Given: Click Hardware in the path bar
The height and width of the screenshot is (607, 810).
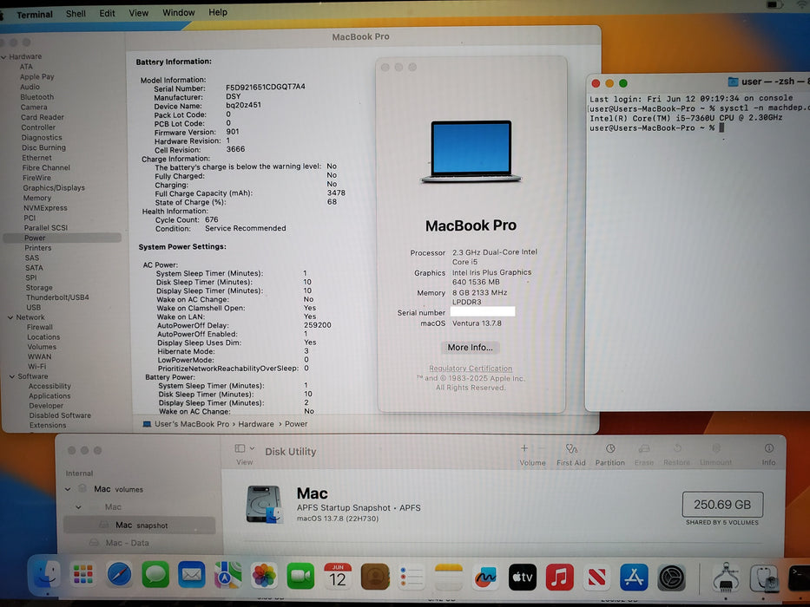Looking at the screenshot, I should (x=256, y=424).
